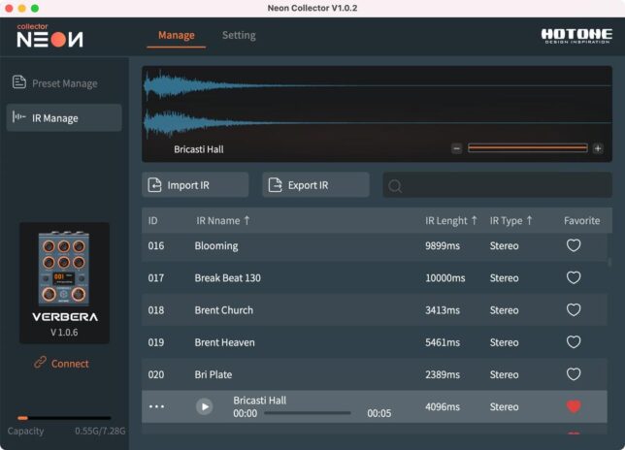Favorite the Break Beat 130 heart

pos(574,277)
